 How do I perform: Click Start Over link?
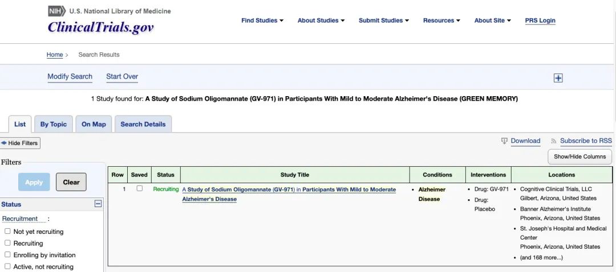(122, 77)
